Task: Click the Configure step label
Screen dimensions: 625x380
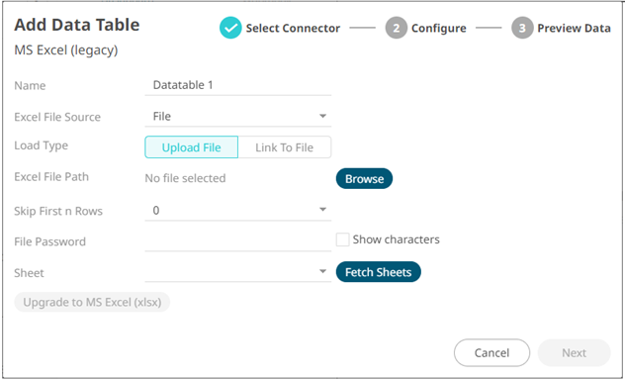Action: [438, 29]
